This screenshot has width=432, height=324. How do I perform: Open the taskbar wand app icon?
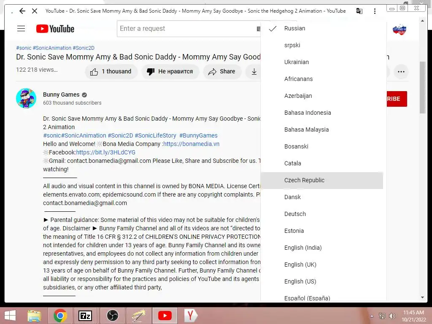(138, 316)
